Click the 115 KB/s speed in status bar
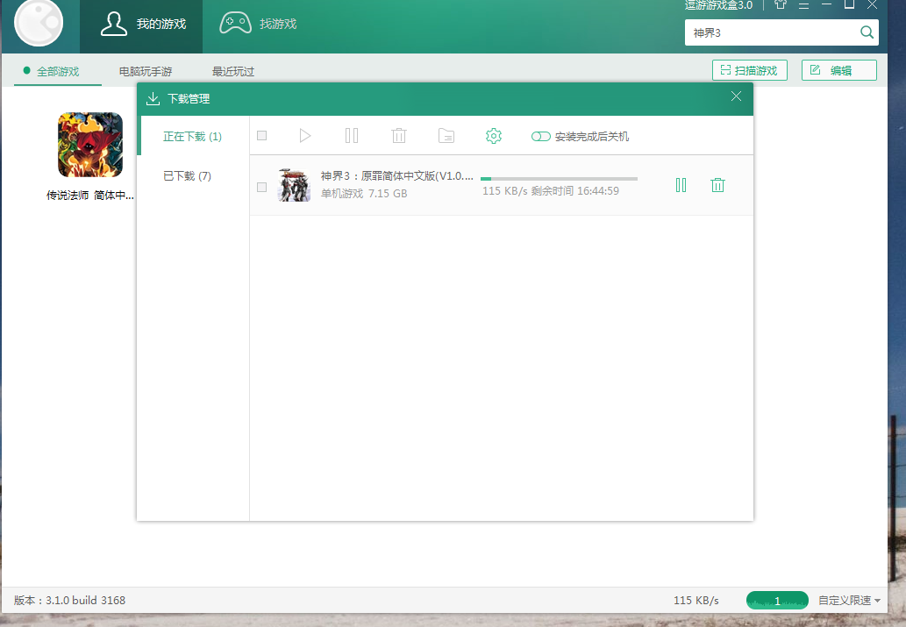Viewport: 906px width, 627px height. coord(696,601)
